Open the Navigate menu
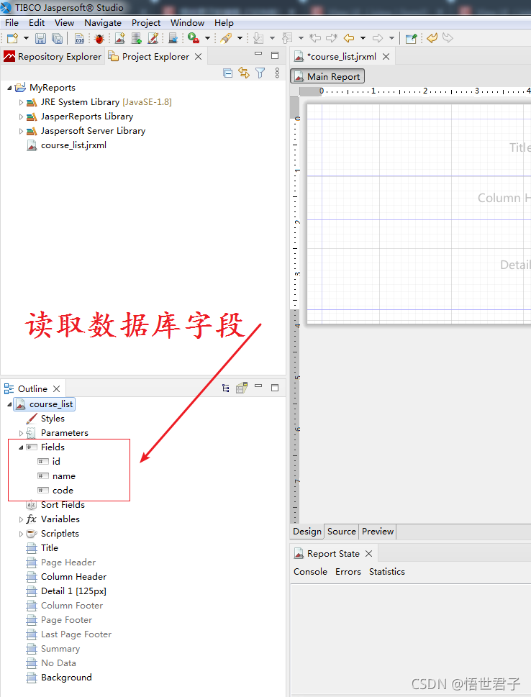Viewport: 531px width, 697px height. click(x=103, y=22)
